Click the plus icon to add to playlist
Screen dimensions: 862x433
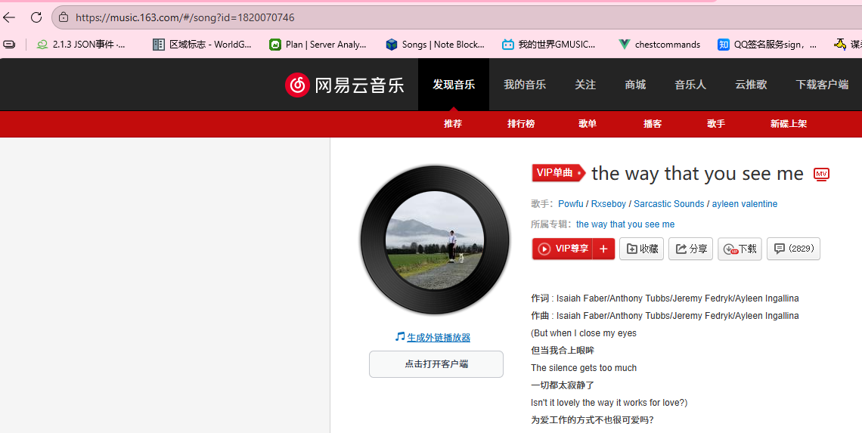click(x=603, y=249)
